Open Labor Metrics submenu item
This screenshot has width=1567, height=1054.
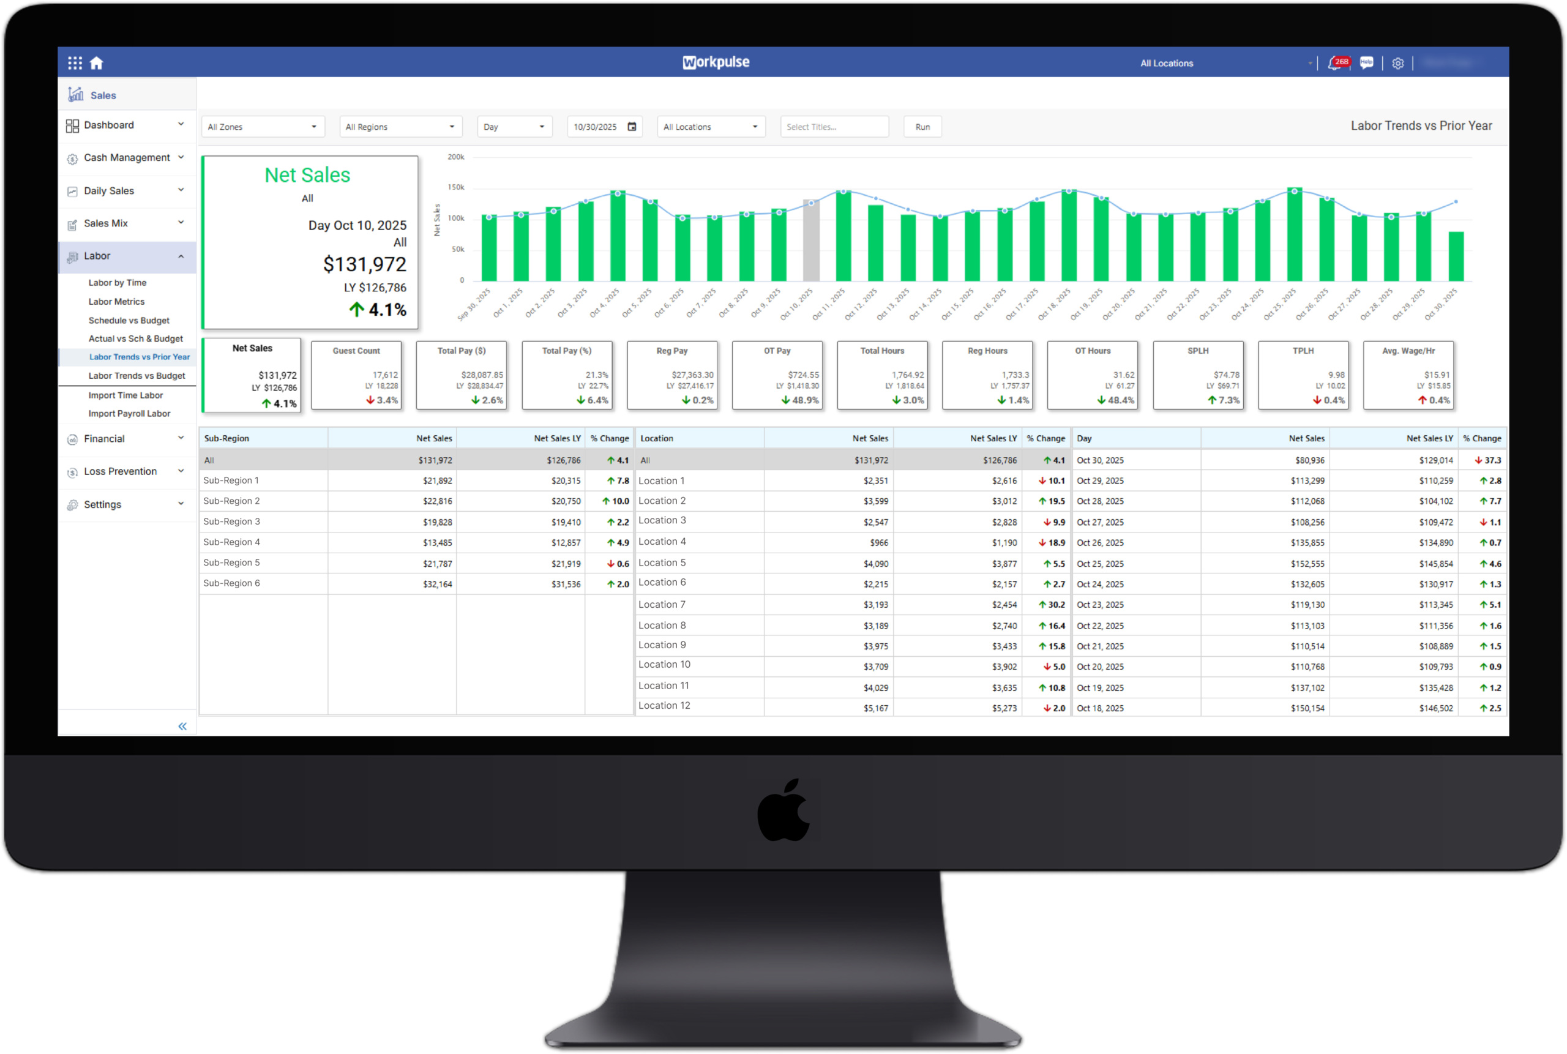point(116,302)
